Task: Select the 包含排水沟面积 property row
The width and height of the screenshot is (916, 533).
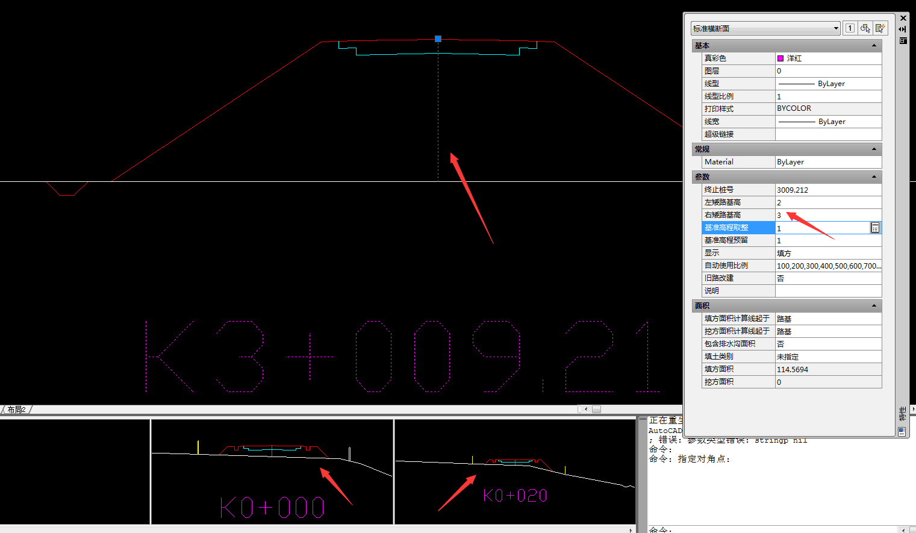Action: (738, 344)
